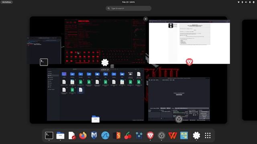
Task: Click the OBS overlay icon on thumbnail
Action: click(179, 119)
